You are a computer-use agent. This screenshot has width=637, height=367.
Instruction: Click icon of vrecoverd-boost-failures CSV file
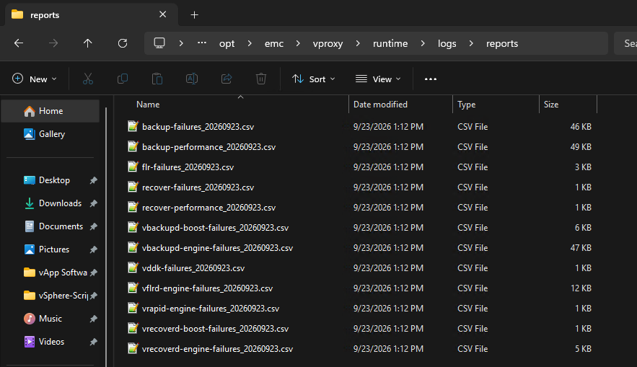(x=133, y=328)
